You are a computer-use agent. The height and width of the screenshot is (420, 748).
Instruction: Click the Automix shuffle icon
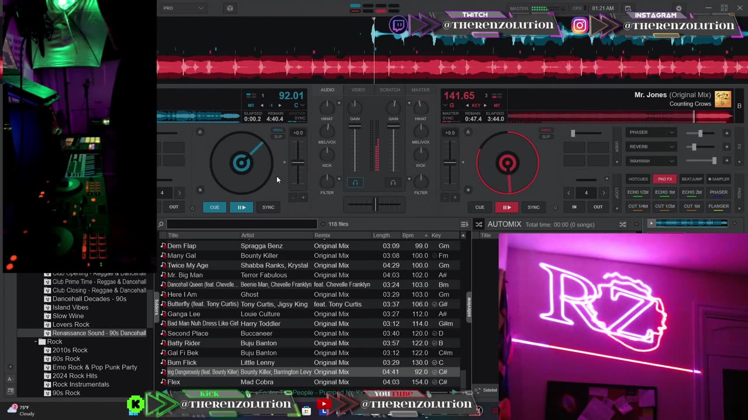click(x=479, y=224)
